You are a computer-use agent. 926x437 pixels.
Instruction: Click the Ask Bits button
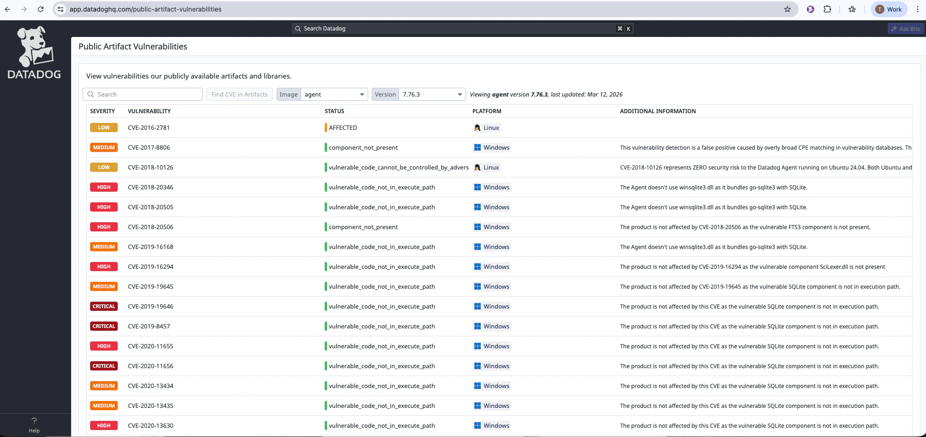point(906,29)
